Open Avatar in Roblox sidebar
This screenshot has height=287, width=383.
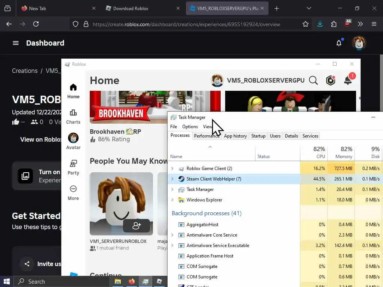(73, 141)
